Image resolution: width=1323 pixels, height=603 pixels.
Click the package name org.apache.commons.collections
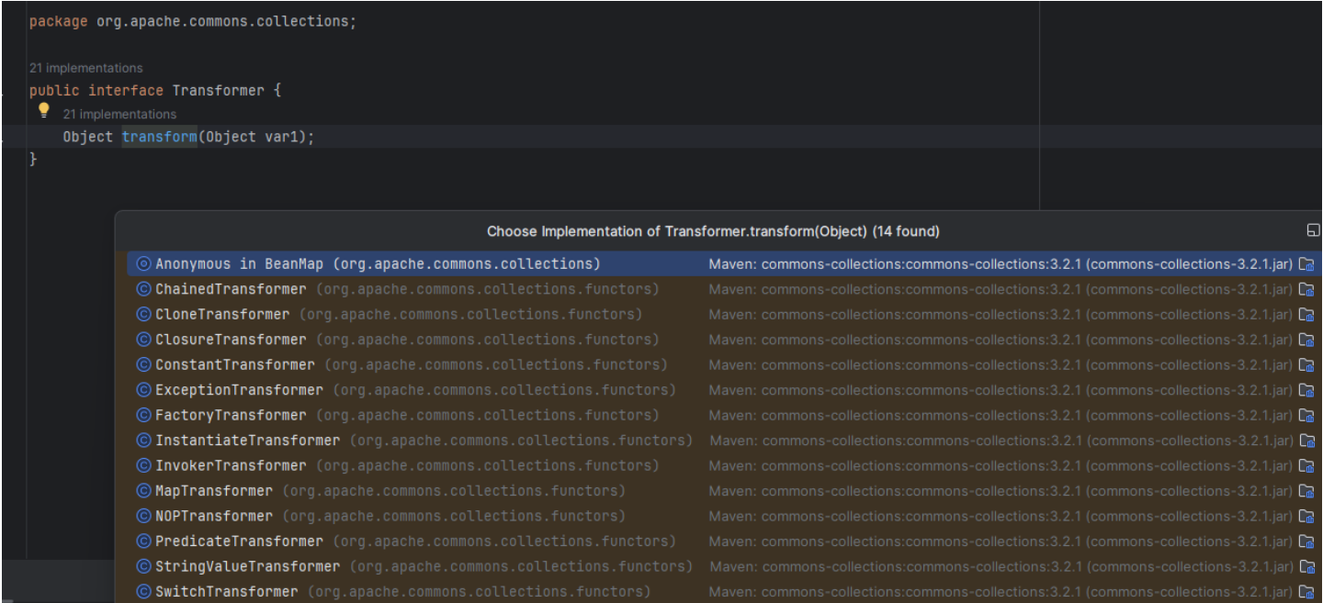click(222, 21)
